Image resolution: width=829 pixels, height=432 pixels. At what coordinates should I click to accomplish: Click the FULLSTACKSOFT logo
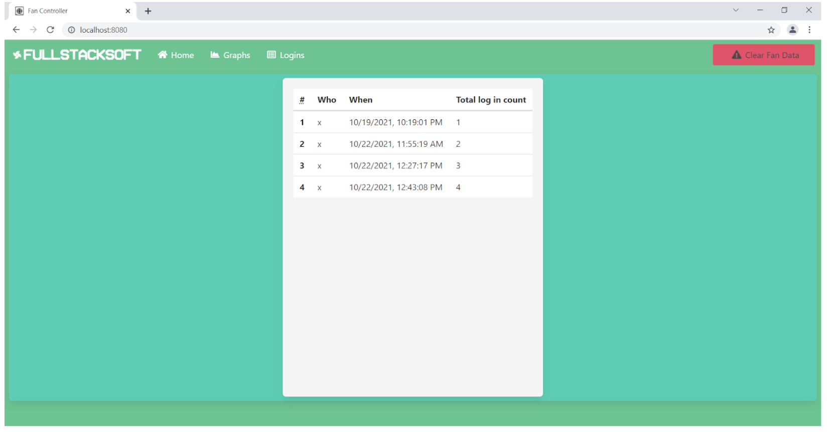77,55
